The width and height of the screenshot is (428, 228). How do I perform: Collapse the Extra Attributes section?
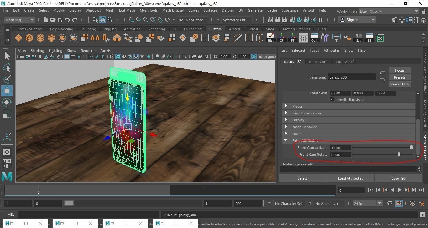349,141
